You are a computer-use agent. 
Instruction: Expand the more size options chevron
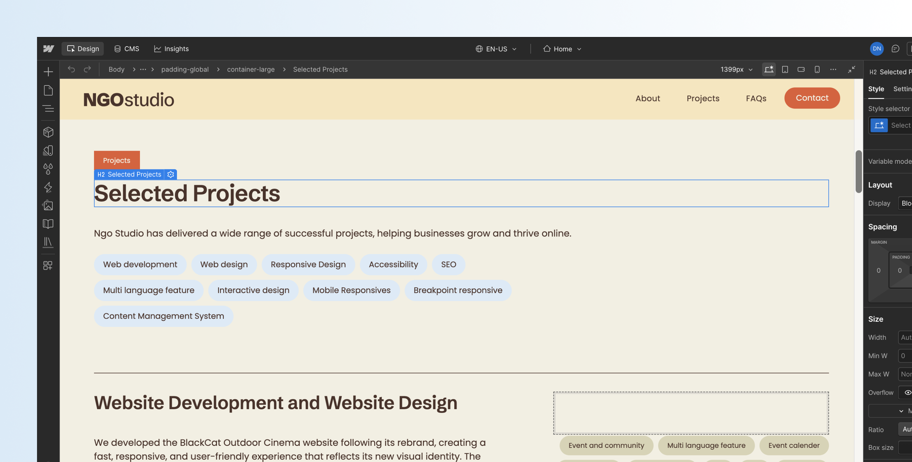[x=901, y=411]
